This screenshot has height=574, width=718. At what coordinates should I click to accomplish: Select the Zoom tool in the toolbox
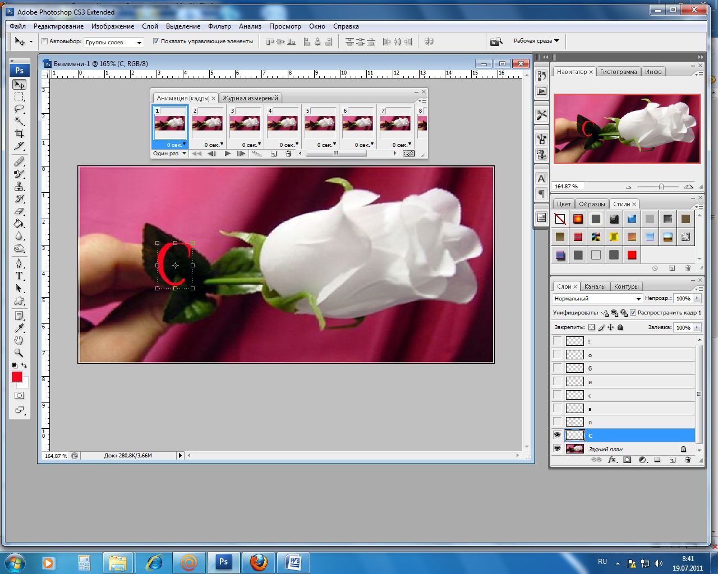click(x=19, y=353)
